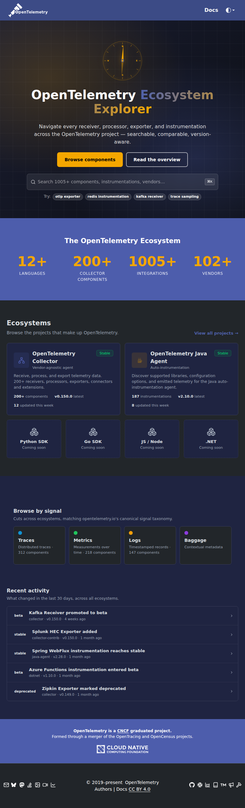Click the image logos footer icon
245x808 pixels.
(x=37, y=785)
